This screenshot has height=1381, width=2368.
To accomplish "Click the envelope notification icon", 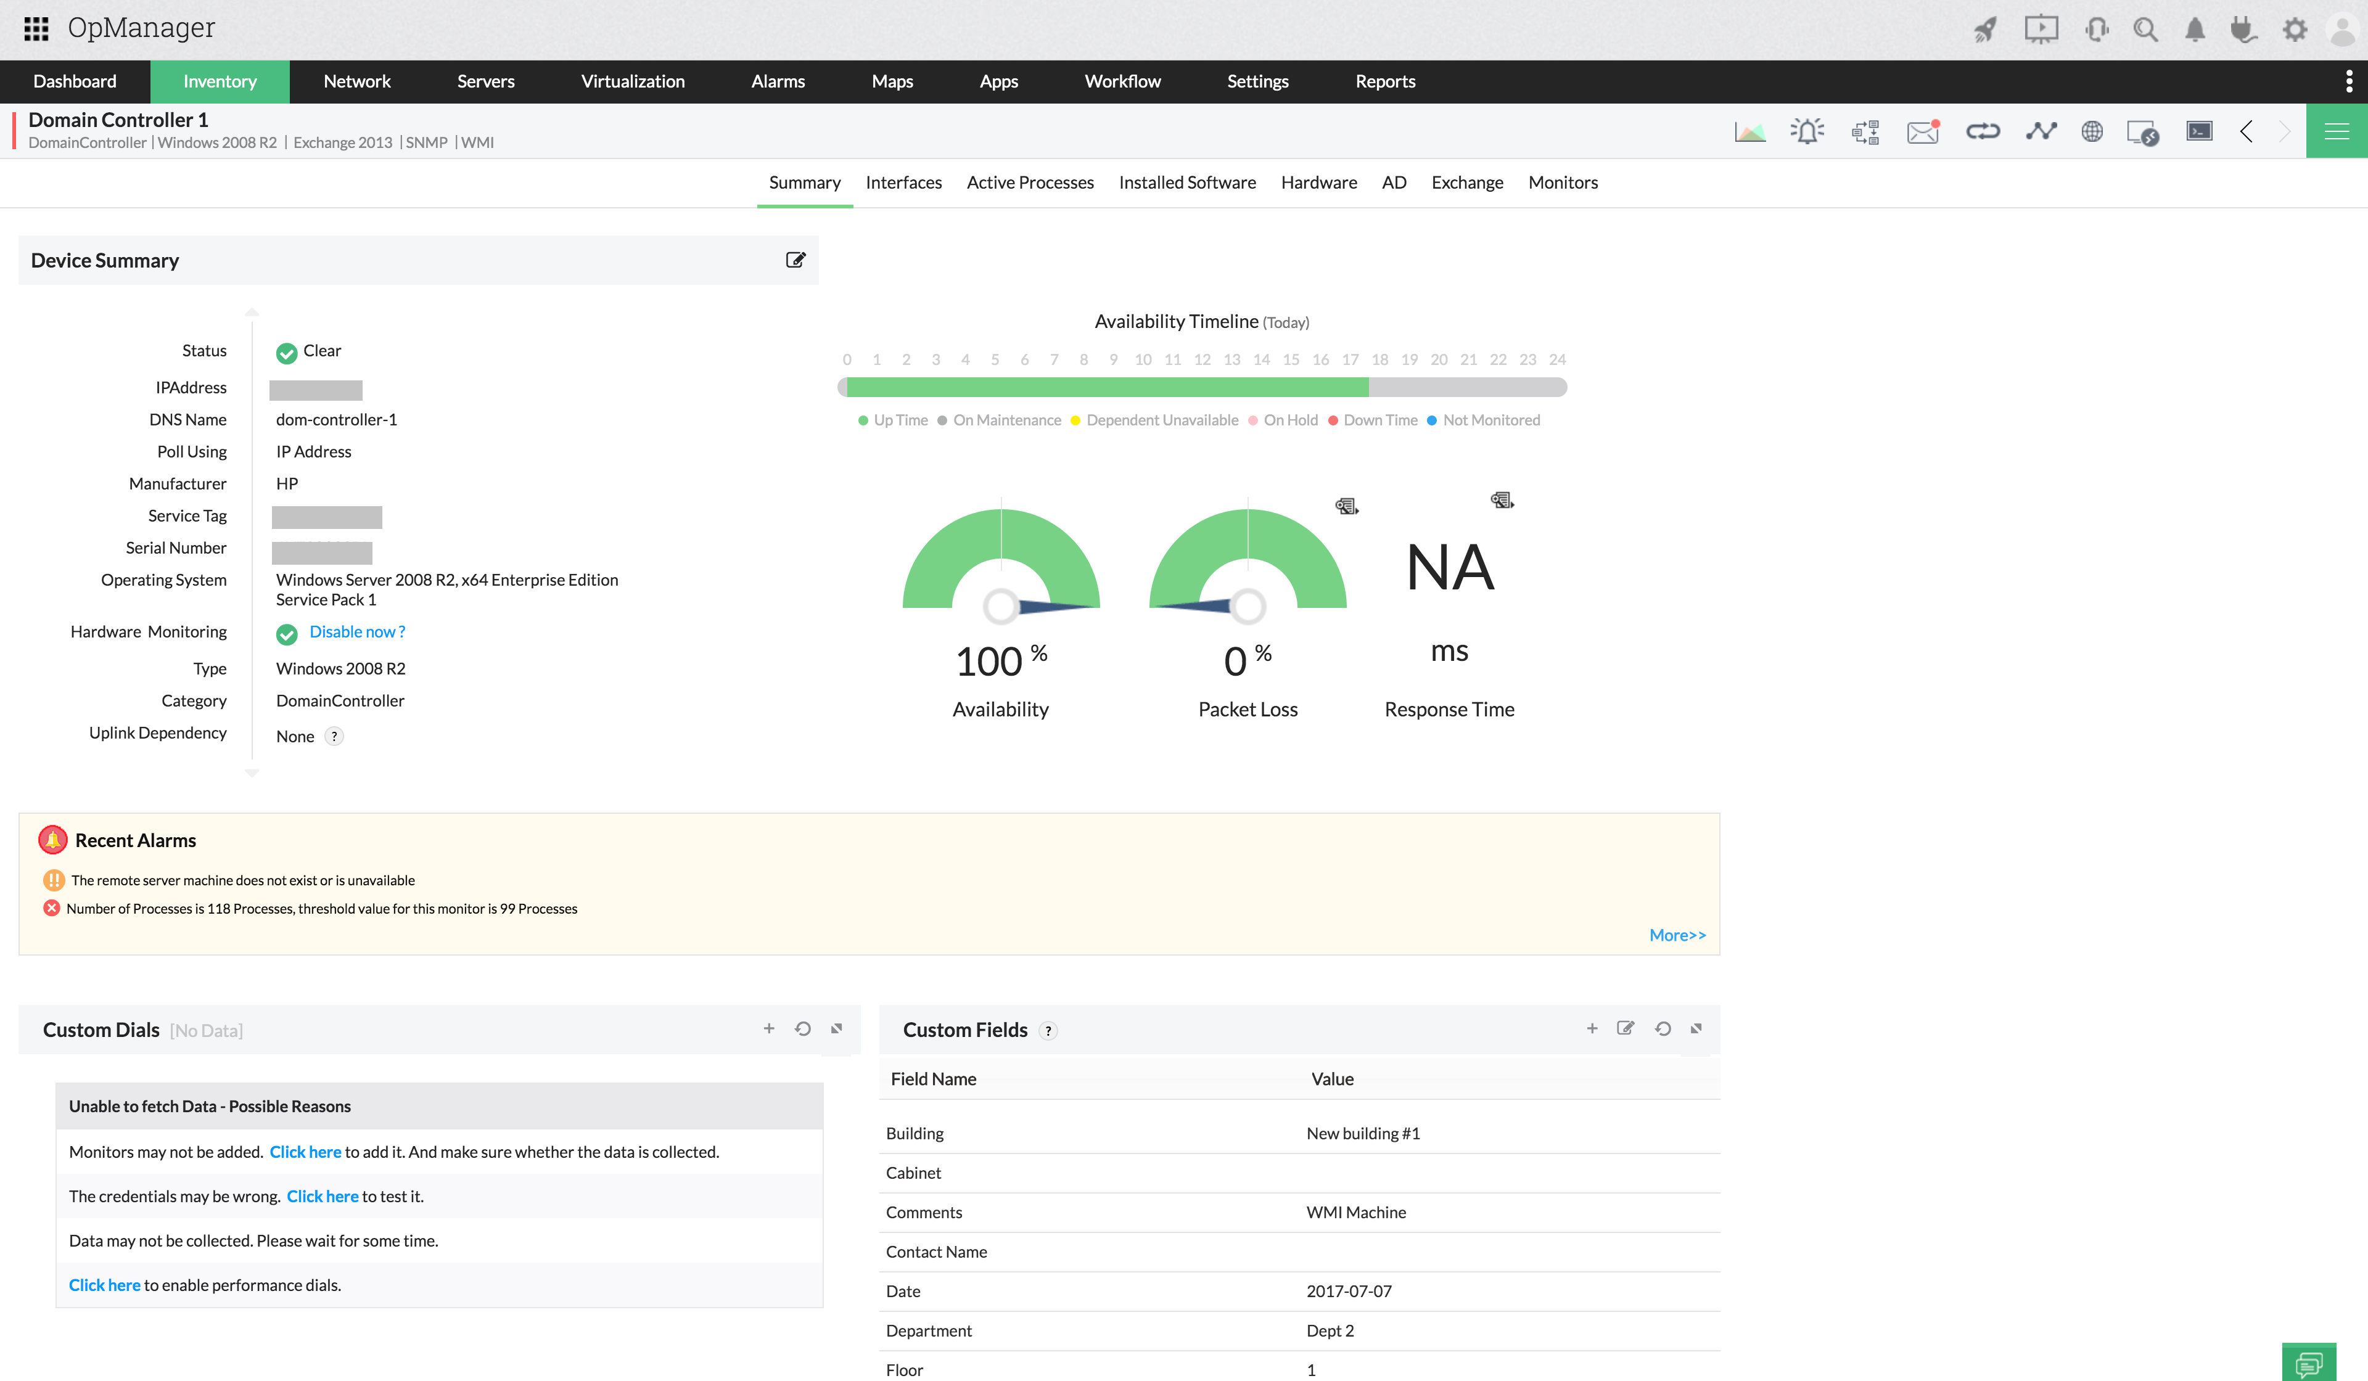I will [x=1923, y=131].
